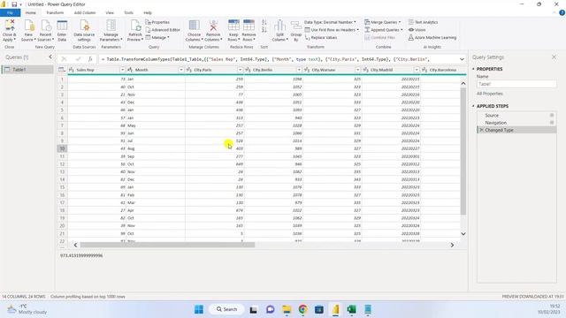Screen dimensions: 566x318
Task: Open City.Berlin column filter dropdown
Action: click(299, 70)
